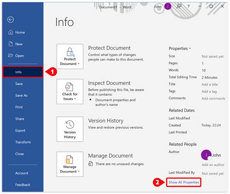Click the John account name in title bar
230x194 pixels.
[x=158, y=7]
